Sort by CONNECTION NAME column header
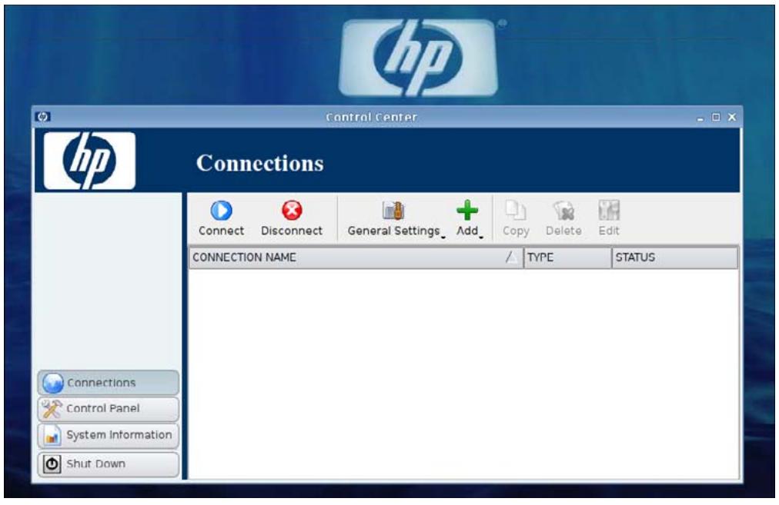Screen dimensions: 779x505 pos(356,257)
